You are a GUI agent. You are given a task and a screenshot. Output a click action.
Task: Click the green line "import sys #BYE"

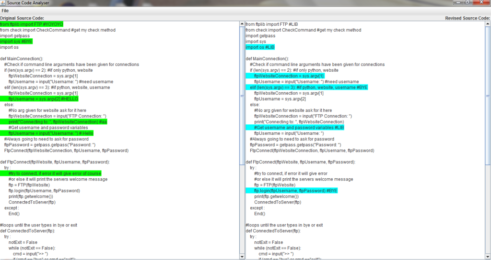coord(16,42)
